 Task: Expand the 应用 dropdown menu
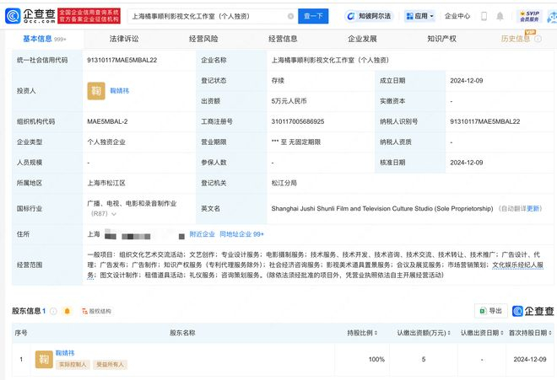(419, 16)
